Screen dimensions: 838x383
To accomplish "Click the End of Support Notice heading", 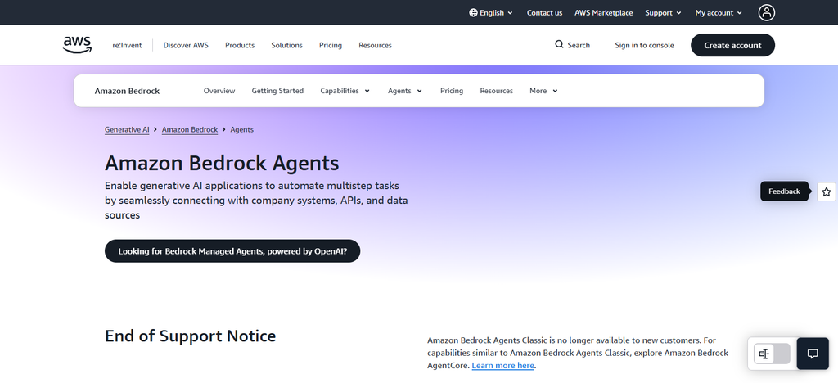I will point(190,336).
